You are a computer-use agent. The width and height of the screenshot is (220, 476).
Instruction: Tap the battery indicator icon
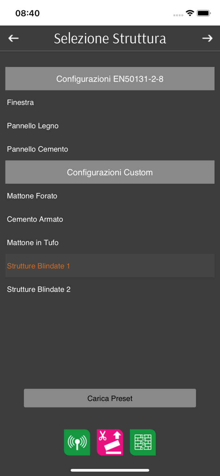203,13
